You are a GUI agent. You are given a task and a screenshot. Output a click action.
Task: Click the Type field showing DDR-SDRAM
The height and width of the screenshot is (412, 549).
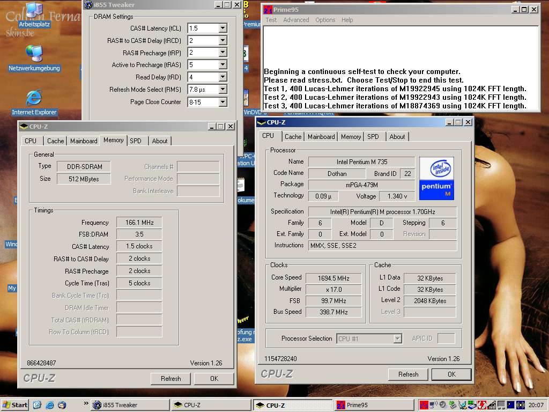click(x=84, y=167)
